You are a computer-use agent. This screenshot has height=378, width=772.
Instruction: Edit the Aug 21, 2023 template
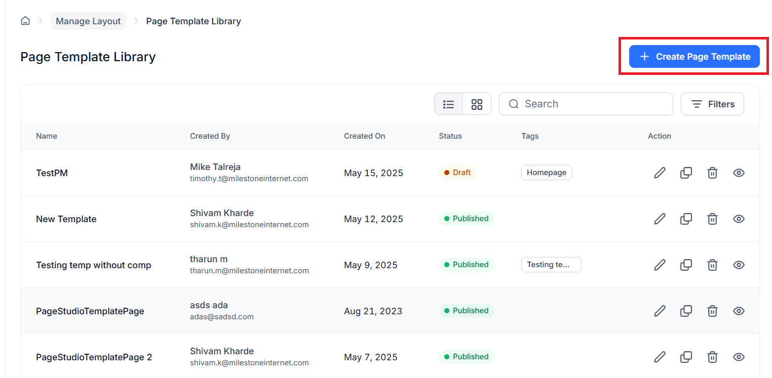[660, 311]
